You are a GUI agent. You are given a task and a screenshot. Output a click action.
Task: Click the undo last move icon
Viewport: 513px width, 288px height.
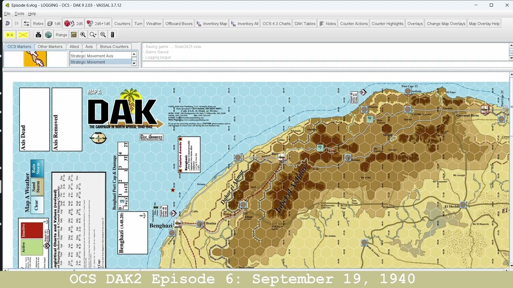pyautogui.click(x=7, y=24)
